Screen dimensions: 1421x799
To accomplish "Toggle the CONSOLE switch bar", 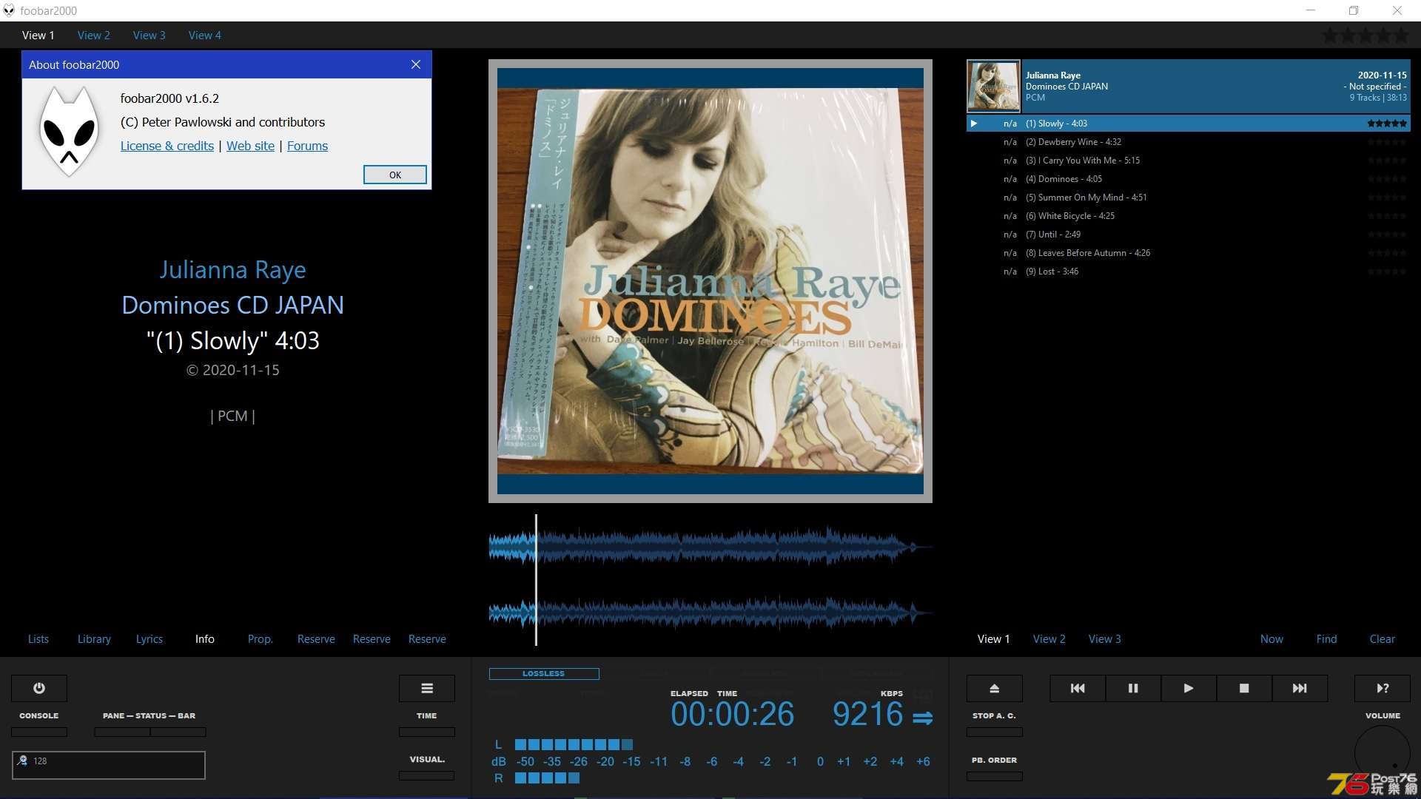I will pyautogui.click(x=38, y=732).
